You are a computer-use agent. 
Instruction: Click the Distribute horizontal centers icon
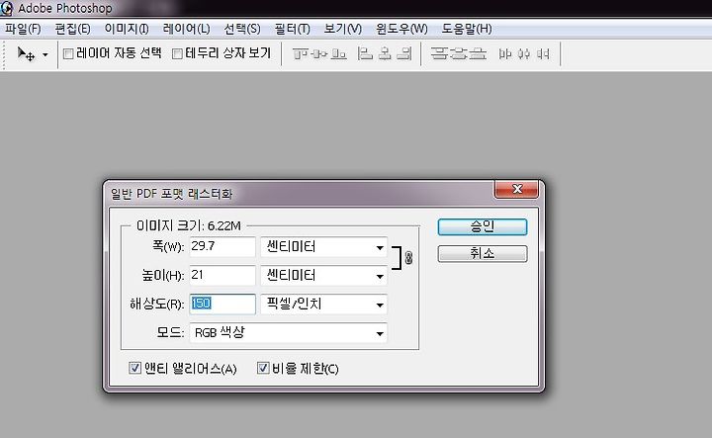(x=523, y=54)
